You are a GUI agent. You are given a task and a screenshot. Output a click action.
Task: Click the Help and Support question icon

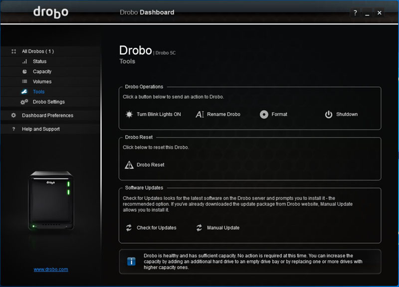(14, 129)
